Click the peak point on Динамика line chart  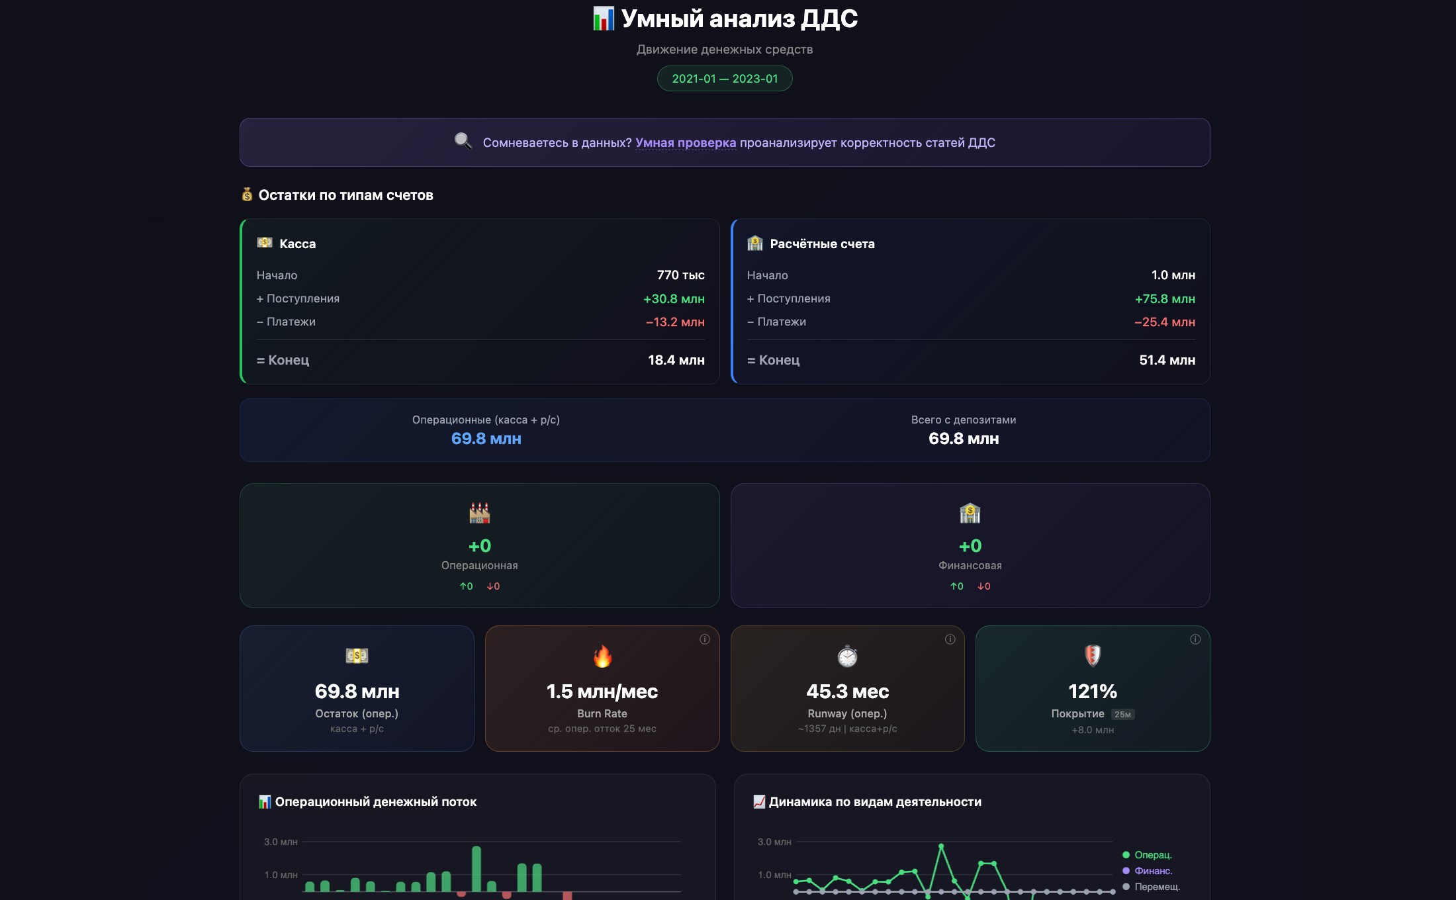[941, 846]
